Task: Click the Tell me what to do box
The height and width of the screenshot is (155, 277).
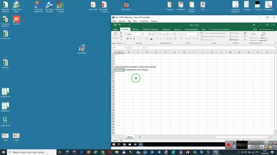Action: point(219,29)
